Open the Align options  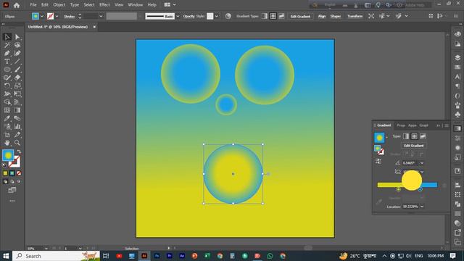(322, 16)
